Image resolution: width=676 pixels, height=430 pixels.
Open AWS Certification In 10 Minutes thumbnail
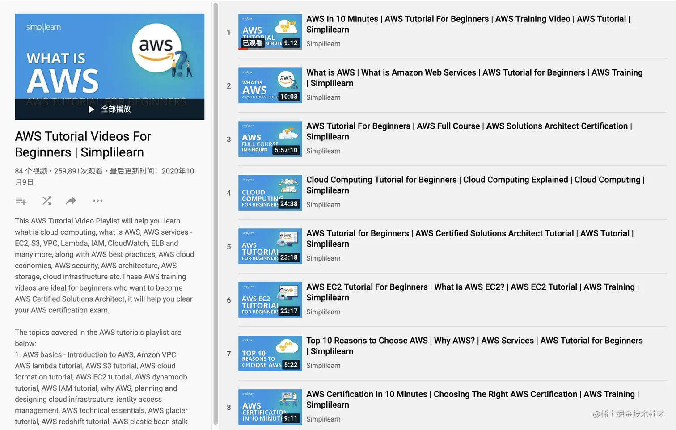[x=270, y=407]
